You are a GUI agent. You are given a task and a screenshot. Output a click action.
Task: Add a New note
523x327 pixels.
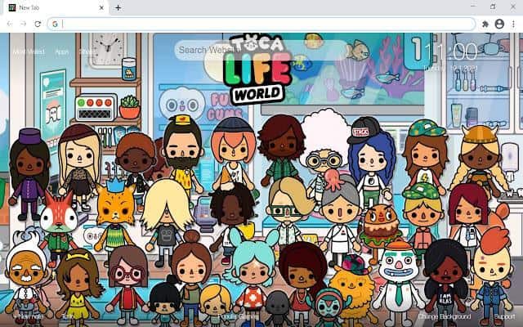coord(29,316)
